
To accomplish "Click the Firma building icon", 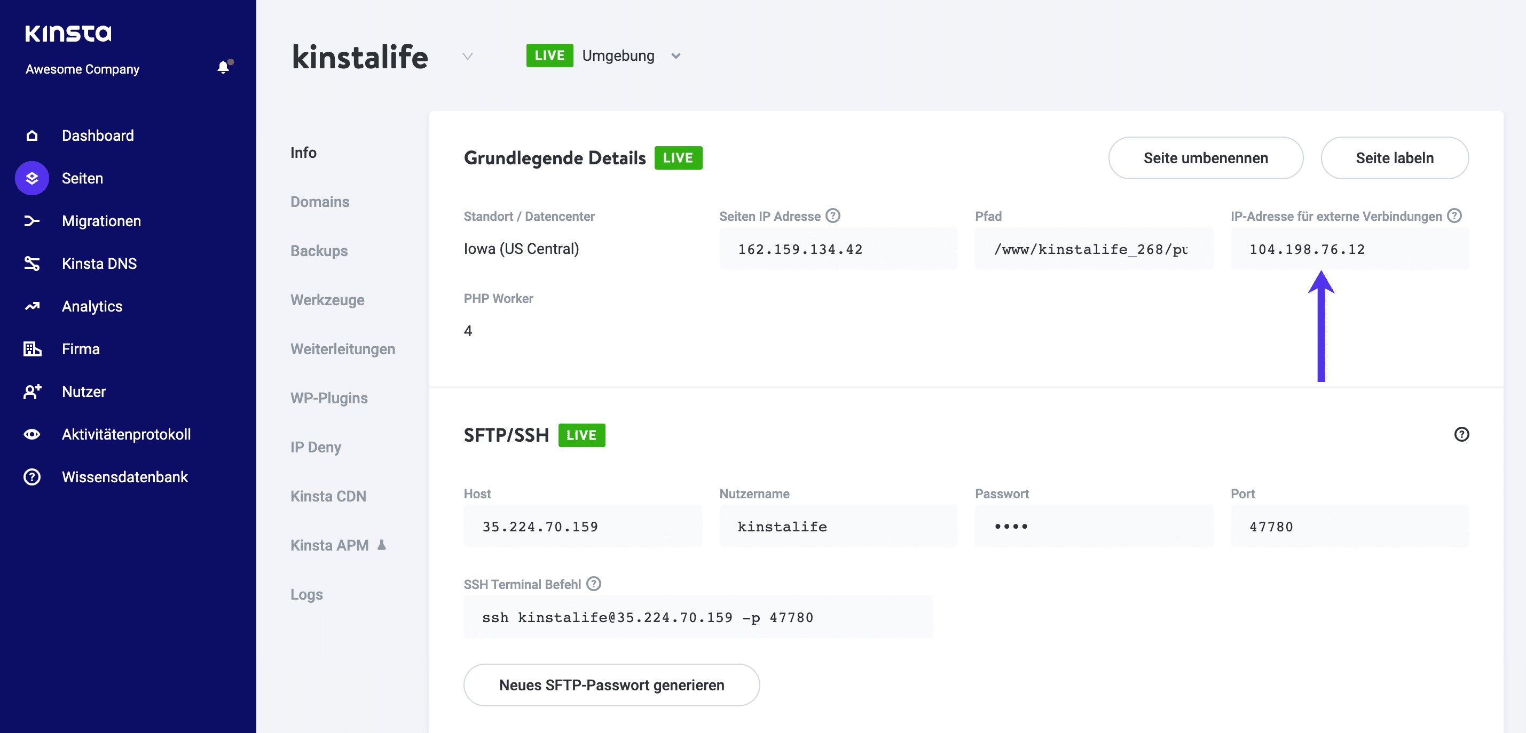I will coord(32,349).
